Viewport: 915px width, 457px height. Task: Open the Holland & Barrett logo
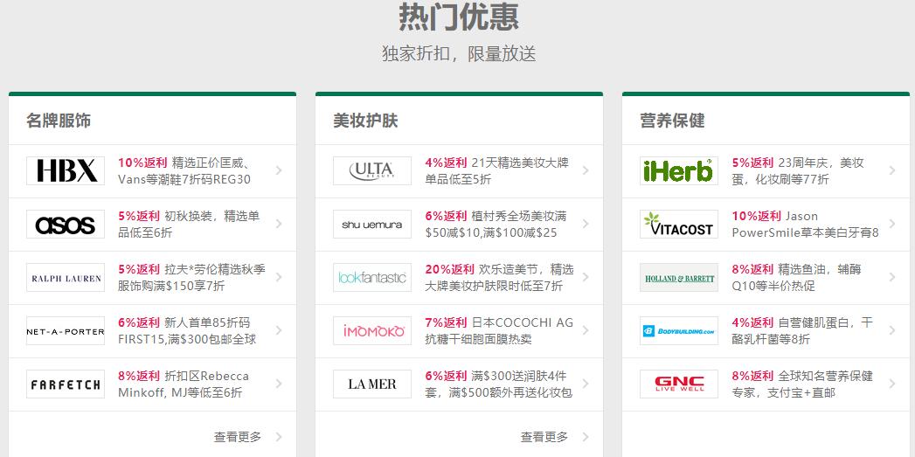point(679,277)
